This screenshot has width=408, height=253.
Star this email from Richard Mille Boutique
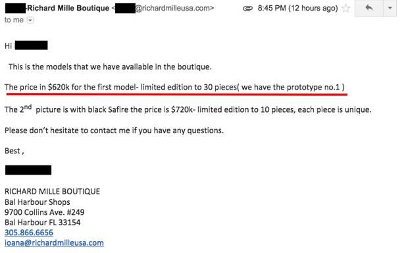345,9
